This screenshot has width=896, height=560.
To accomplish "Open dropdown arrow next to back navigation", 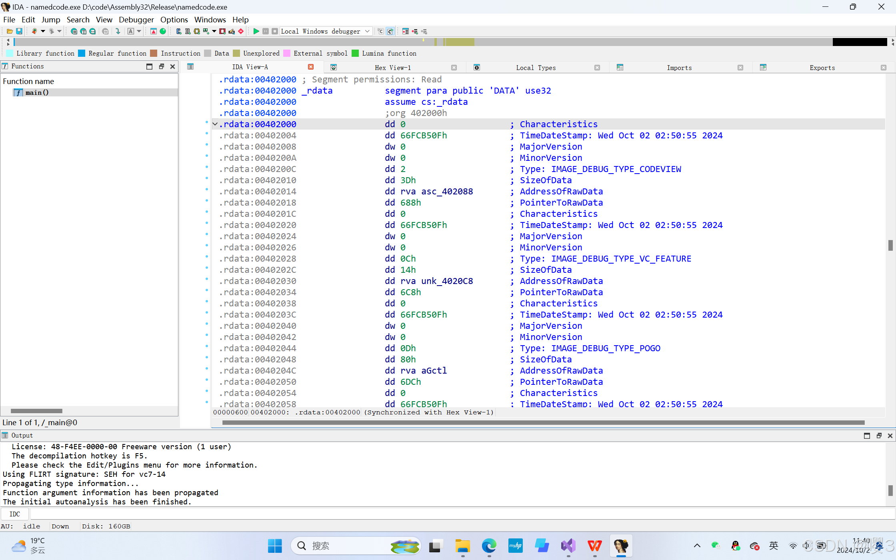I will click(43, 31).
